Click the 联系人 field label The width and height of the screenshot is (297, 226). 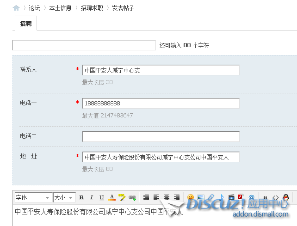pos(28,69)
